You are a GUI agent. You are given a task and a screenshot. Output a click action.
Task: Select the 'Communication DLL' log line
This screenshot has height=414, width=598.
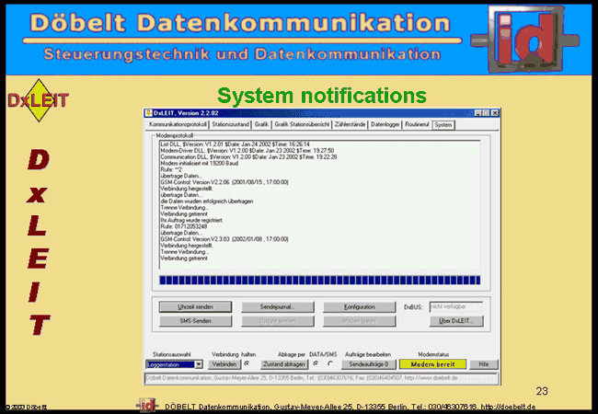pyautogui.click(x=248, y=157)
